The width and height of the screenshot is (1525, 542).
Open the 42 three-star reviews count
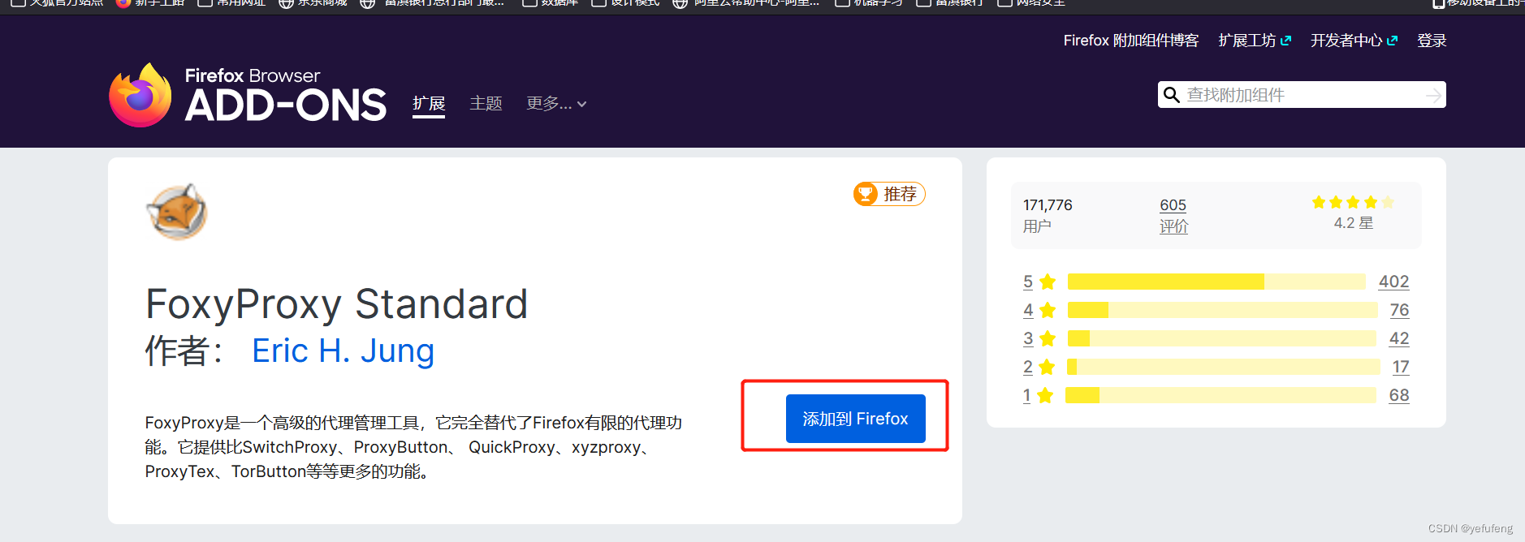[x=1399, y=338]
